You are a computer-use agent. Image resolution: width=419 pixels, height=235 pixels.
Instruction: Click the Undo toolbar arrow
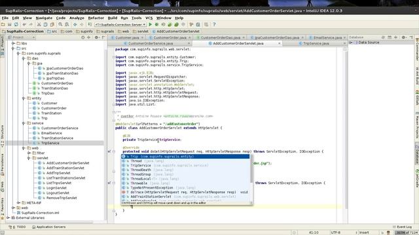24,25
